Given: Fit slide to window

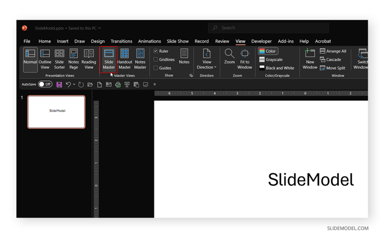Looking at the screenshot, I should click(245, 60).
